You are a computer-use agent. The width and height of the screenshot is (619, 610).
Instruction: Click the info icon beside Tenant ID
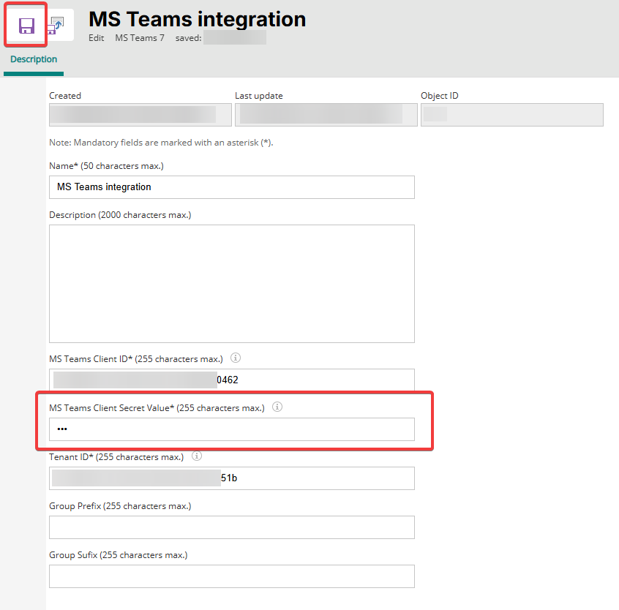pos(197,456)
